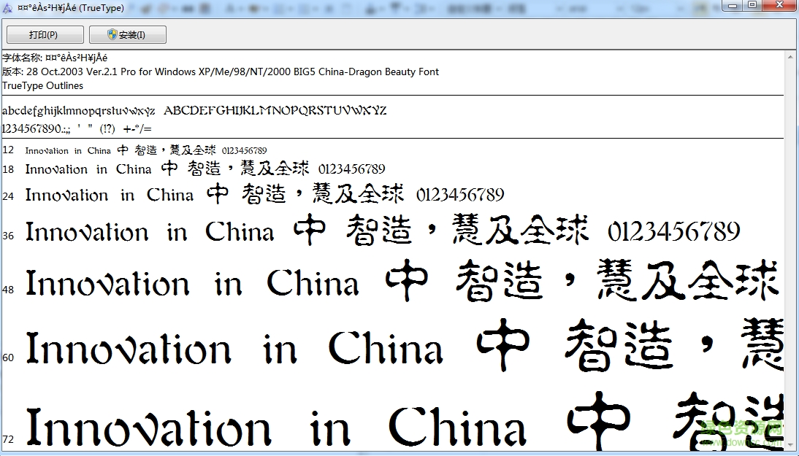Select the size 36 preview line

click(292, 231)
